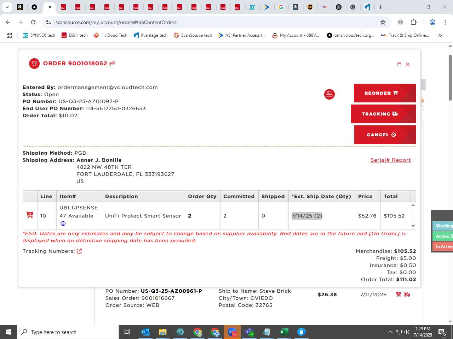Switch to the UPS browser tab

pyautogui.click(x=310, y=7)
